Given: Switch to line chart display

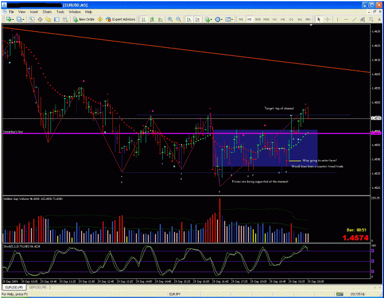Looking at the screenshot, I should coord(160,19).
